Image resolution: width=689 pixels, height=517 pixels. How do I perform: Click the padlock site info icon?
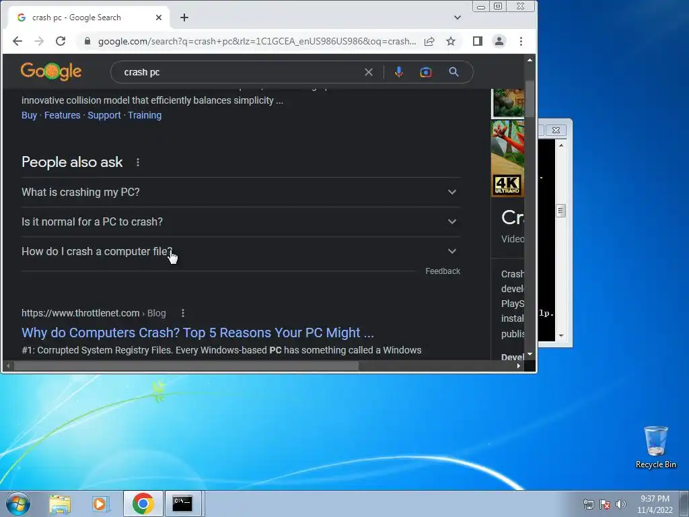click(x=87, y=41)
